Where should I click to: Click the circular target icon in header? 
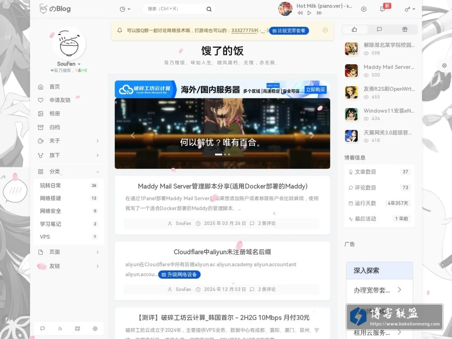point(363,9)
